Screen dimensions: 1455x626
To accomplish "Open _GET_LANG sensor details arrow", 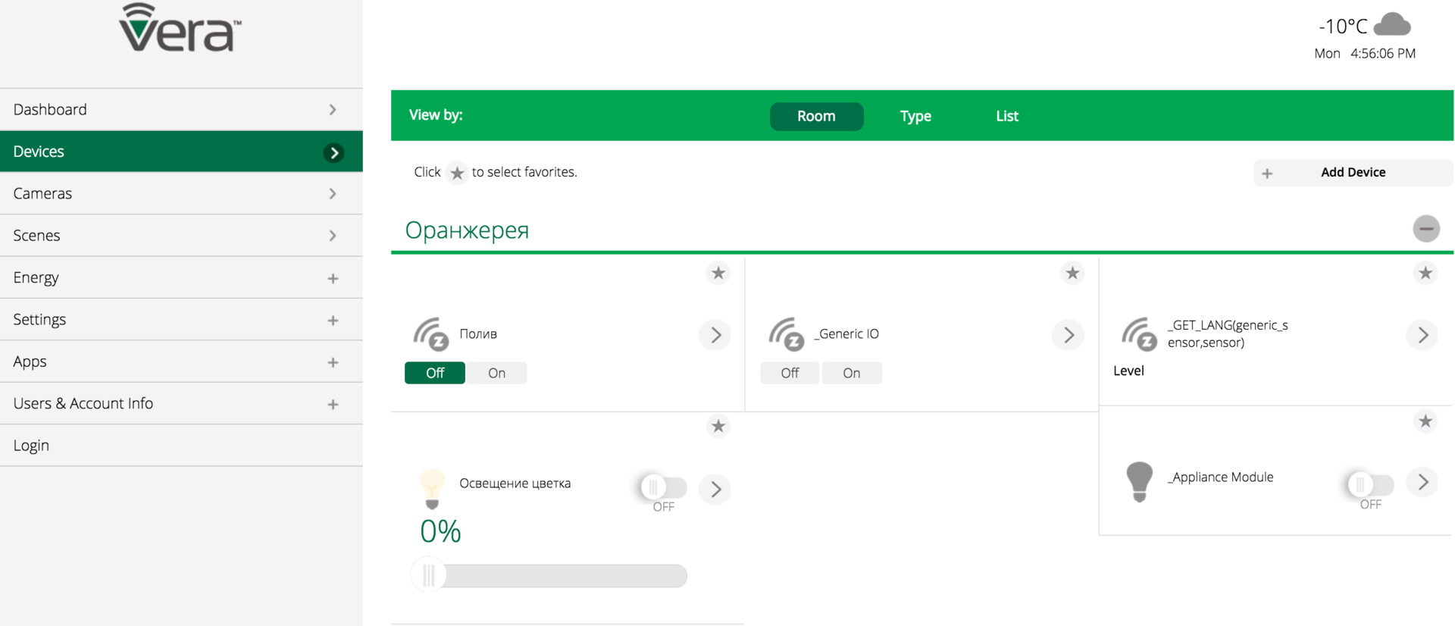I will 1422,335.
